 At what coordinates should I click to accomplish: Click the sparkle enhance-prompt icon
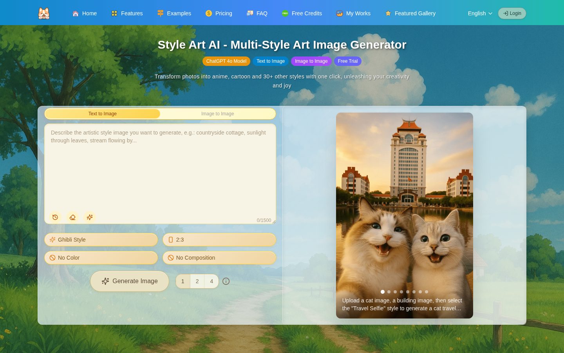tap(90, 217)
